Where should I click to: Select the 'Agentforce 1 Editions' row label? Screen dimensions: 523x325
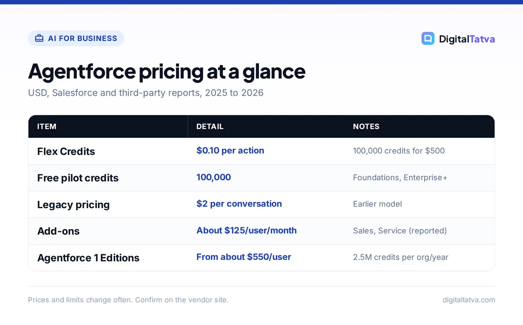point(88,258)
